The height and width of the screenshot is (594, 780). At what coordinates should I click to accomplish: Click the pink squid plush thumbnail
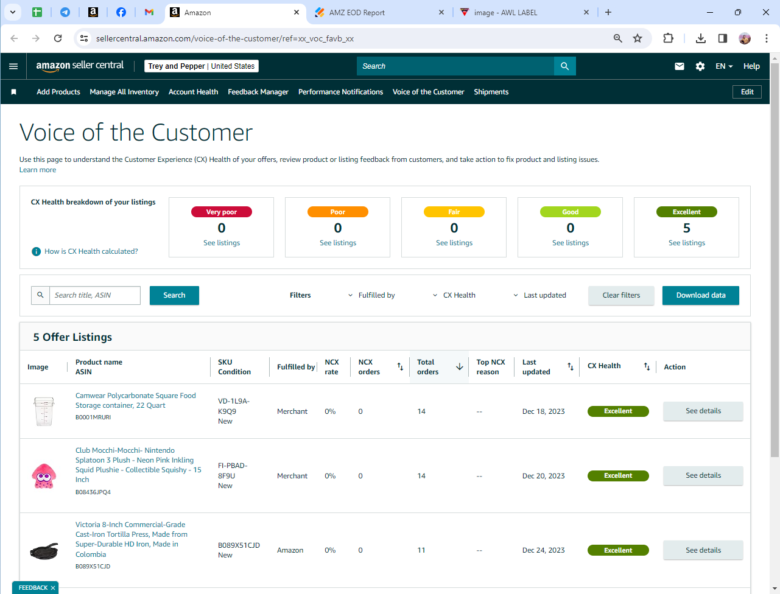[44, 476]
